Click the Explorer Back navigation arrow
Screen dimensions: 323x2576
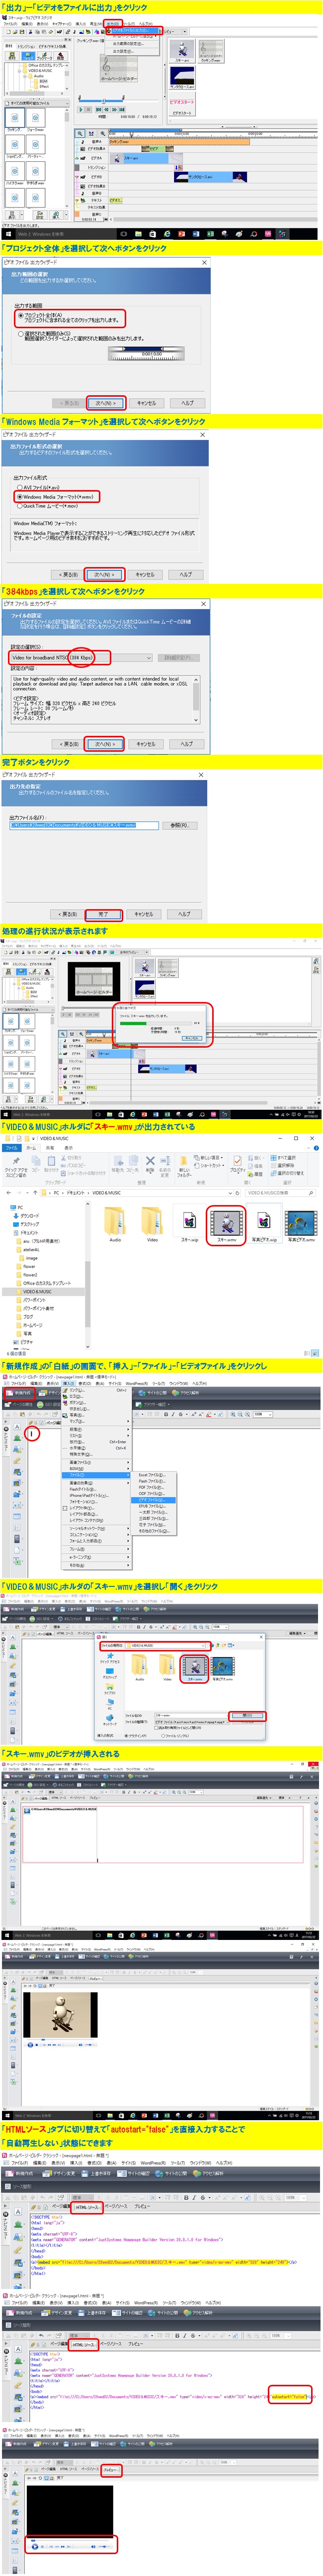tap(7, 1192)
